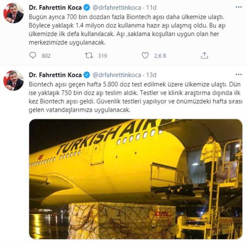The height and width of the screenshot is (243, 247).
Task: View the Turkish Airlines plane photo
Action: [x=135, y=179]
